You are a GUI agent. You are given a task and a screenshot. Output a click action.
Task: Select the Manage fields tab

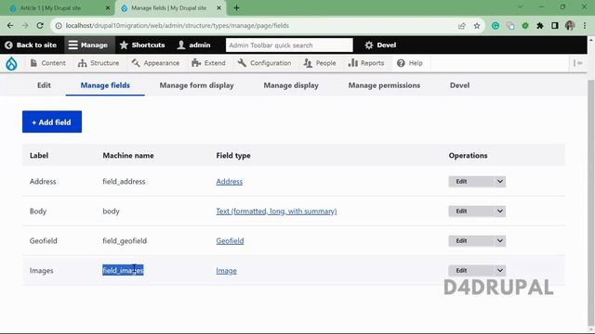point(105,85)
